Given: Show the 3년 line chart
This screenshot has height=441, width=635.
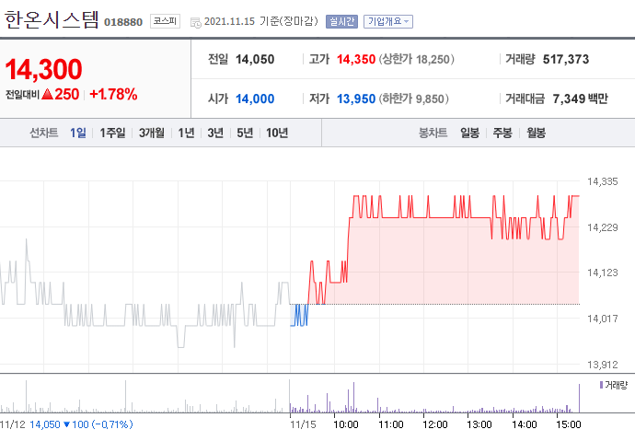Looking at the screenshot, I should pyautogui.click(x=215, y=133).
